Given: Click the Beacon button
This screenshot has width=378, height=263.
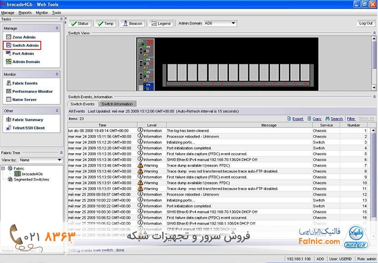Looking at the screenshot, I should [x=132, y=23].
